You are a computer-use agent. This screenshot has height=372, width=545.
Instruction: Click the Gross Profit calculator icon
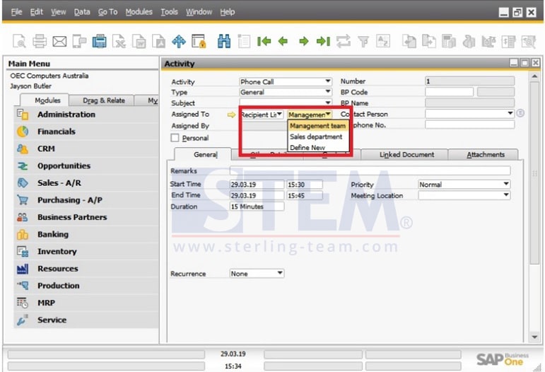449,41
